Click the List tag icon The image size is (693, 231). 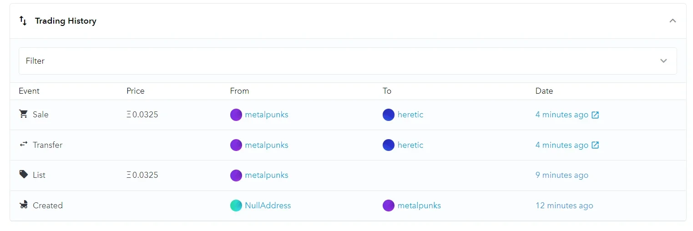pyautogui.click(x=24, y=175)
